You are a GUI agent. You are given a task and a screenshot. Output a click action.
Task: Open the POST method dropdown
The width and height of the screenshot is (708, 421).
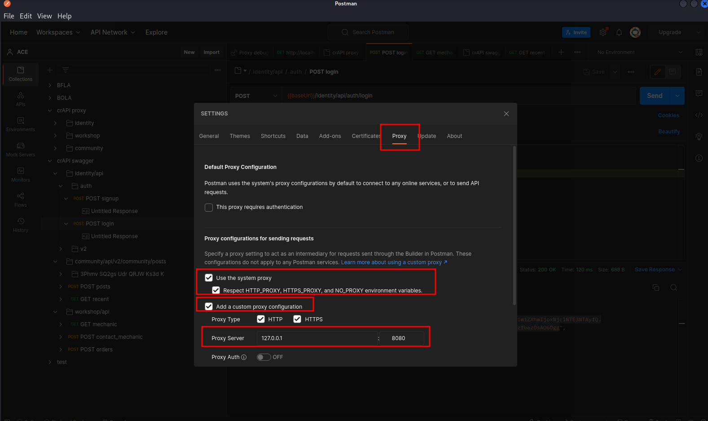click(x=256, y=96)
